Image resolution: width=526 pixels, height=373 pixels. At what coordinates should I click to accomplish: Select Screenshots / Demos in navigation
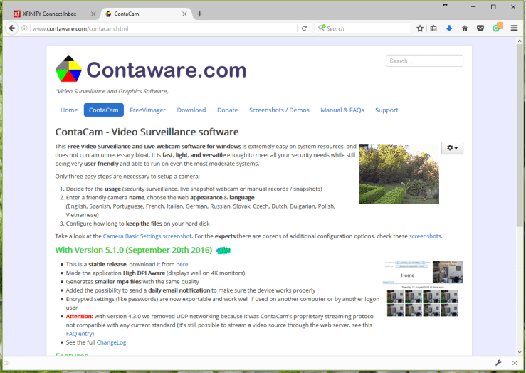(x=279, y=110)
